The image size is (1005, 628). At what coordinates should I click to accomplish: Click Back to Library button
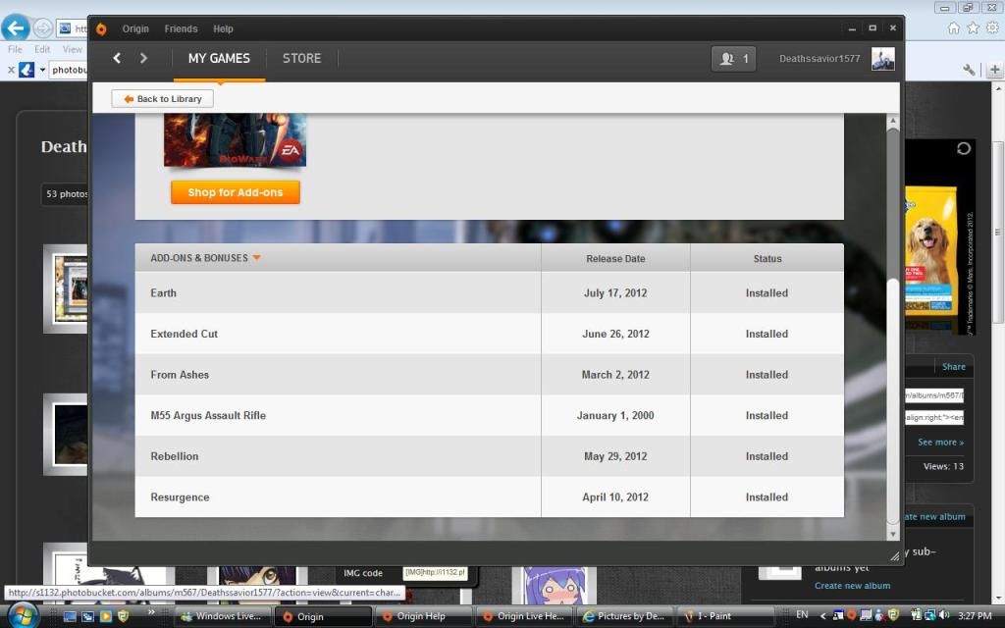[x=162, y=99]
